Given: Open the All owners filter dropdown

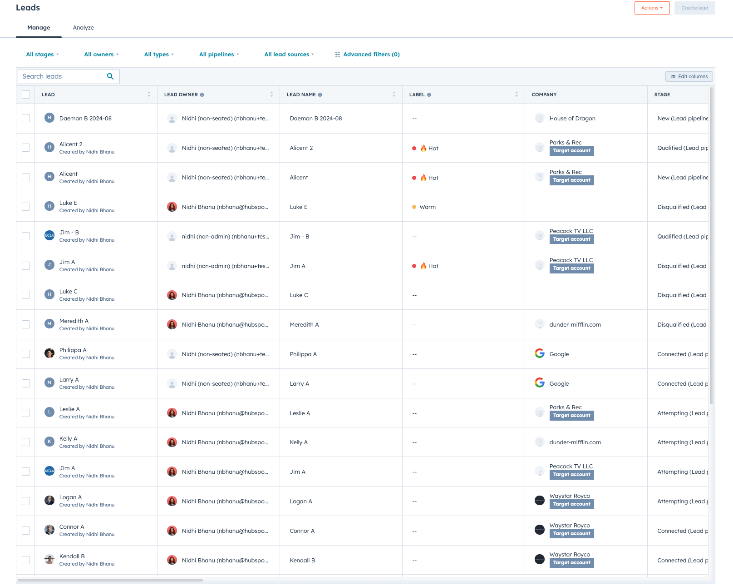Looking at the screenshot, I should coord(101,55).
